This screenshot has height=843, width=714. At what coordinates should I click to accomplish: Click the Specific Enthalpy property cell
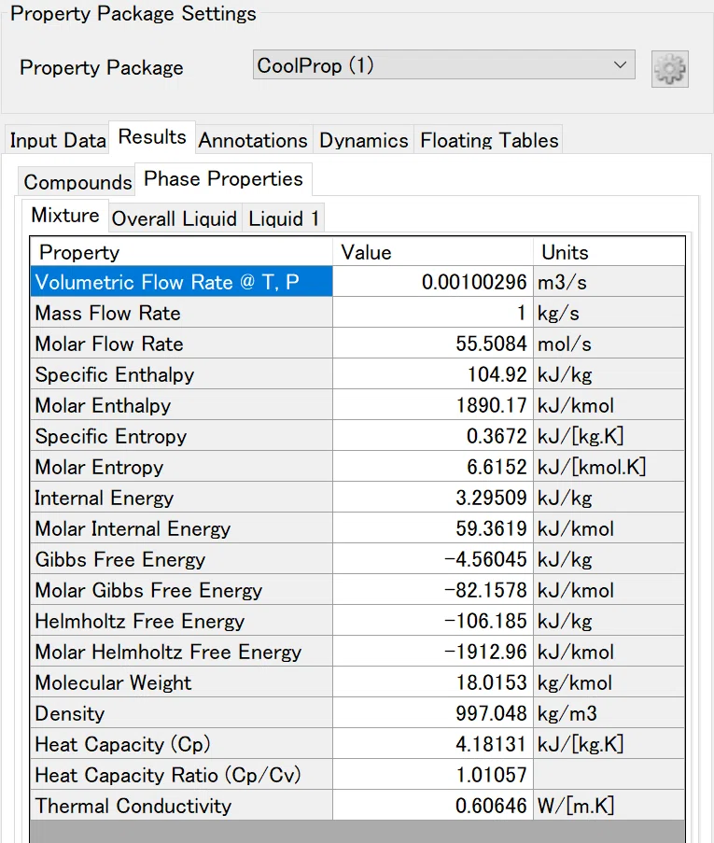pos(182,374)
